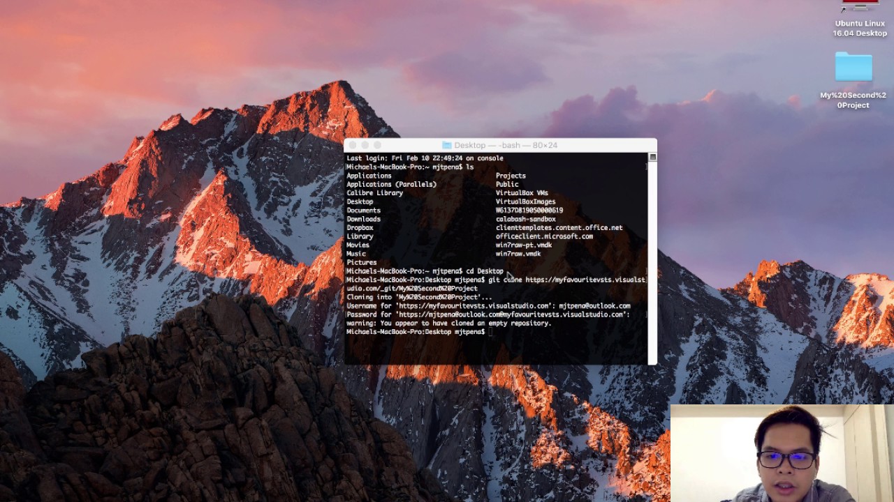Click the 'Music' directory name
The image size is (894, 502).
click(x=356, y=254)
